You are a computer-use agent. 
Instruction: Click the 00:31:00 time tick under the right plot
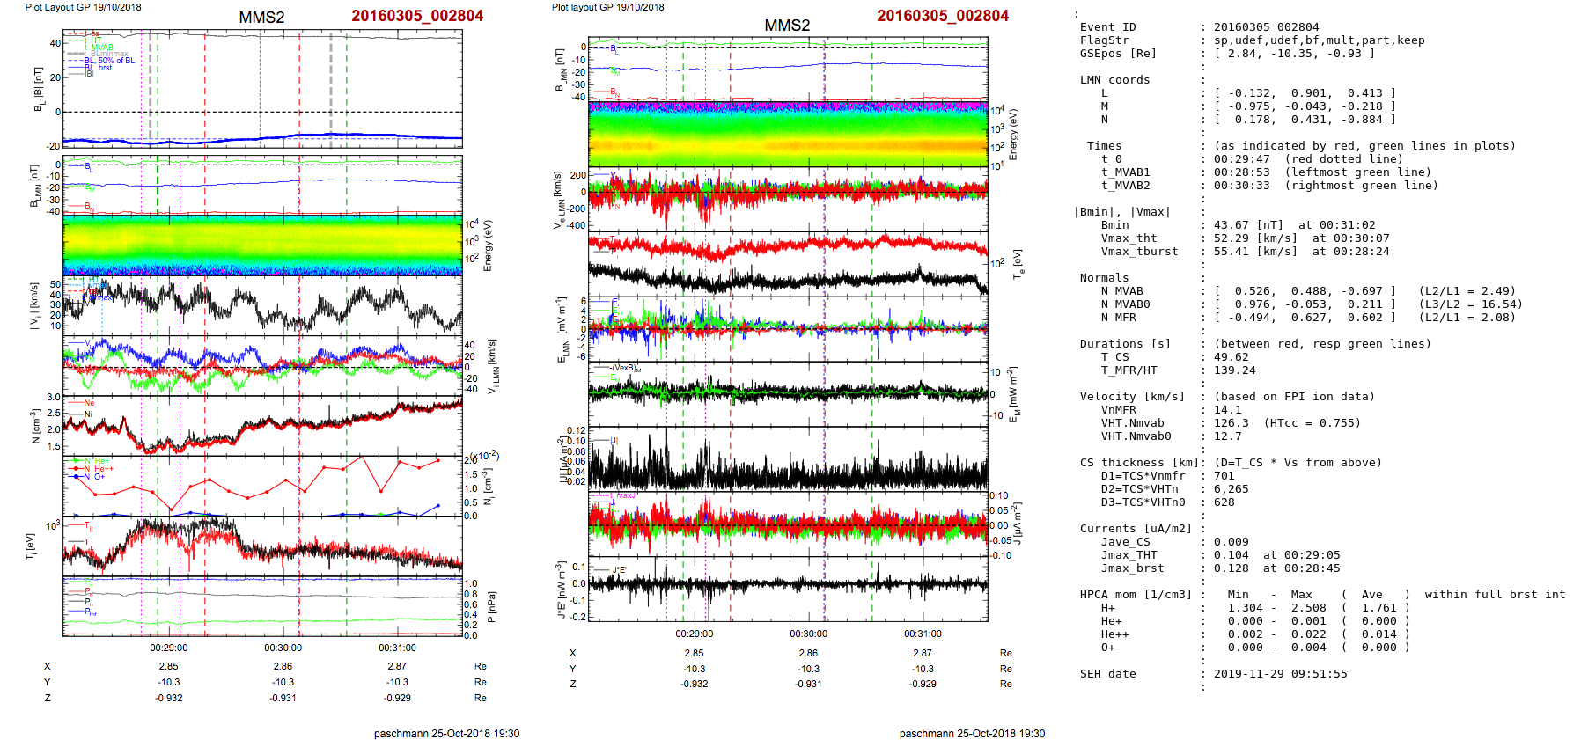[x=923, y=634]
